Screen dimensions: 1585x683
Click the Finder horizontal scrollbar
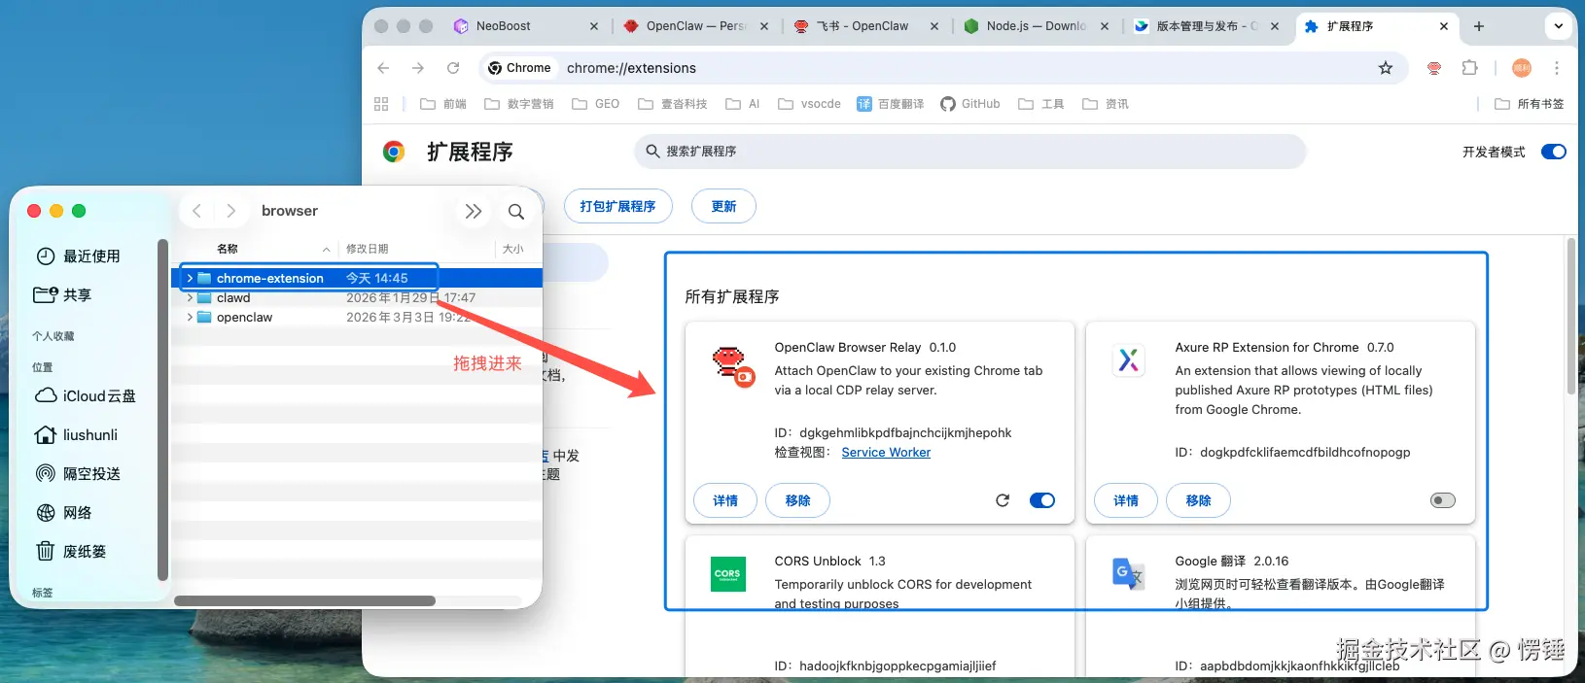pos(304,600)
